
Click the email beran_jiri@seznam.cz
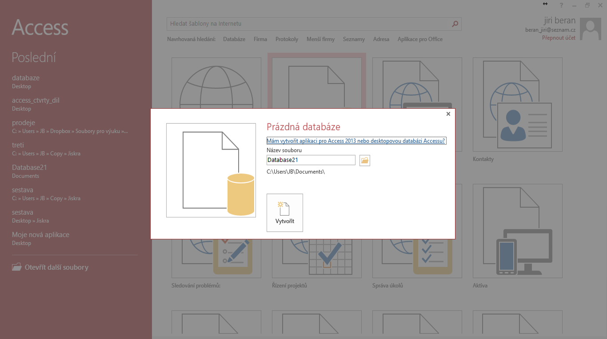[550, 30]
